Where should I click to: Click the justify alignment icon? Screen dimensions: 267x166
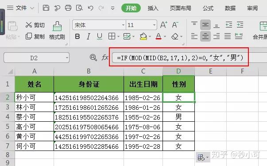click(x=227, y=36)
